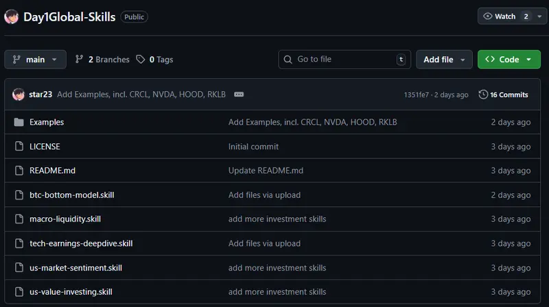Click the repository owner avatar icon

pyautogui.click(x=12, y=16)
